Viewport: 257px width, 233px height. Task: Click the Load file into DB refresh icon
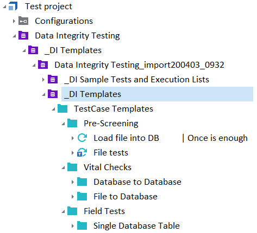(82, 138)
